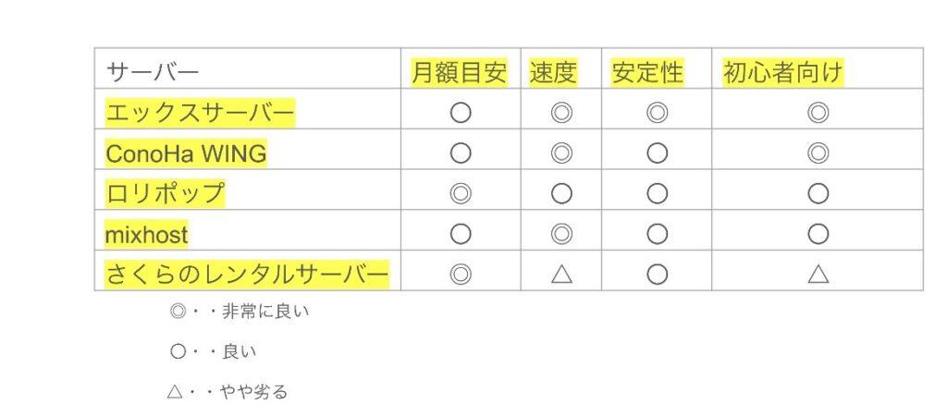Click the mixhost server name
Viewport: 947px width, 417px height.
147,235
